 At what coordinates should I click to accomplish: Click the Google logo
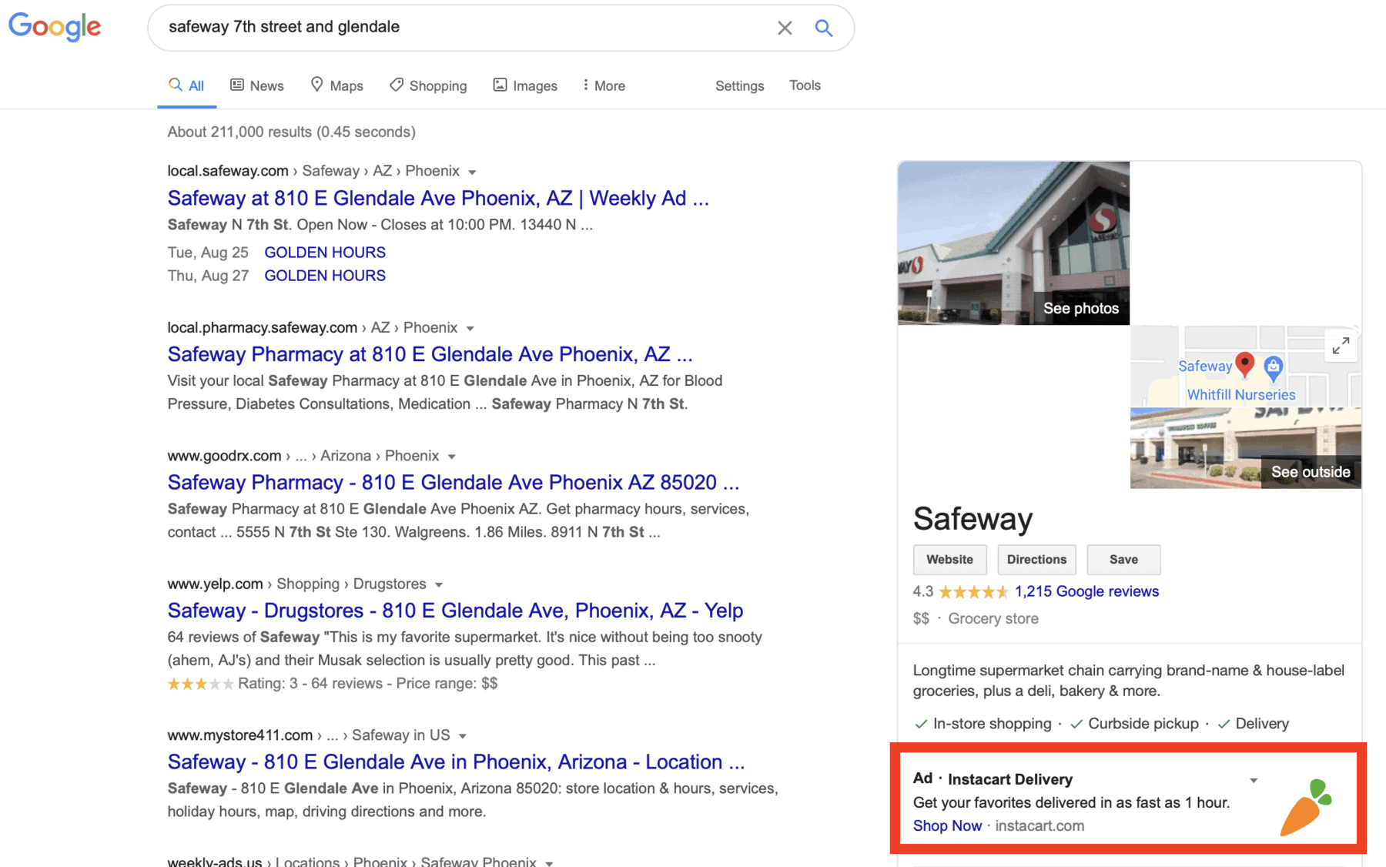point(55,27)
